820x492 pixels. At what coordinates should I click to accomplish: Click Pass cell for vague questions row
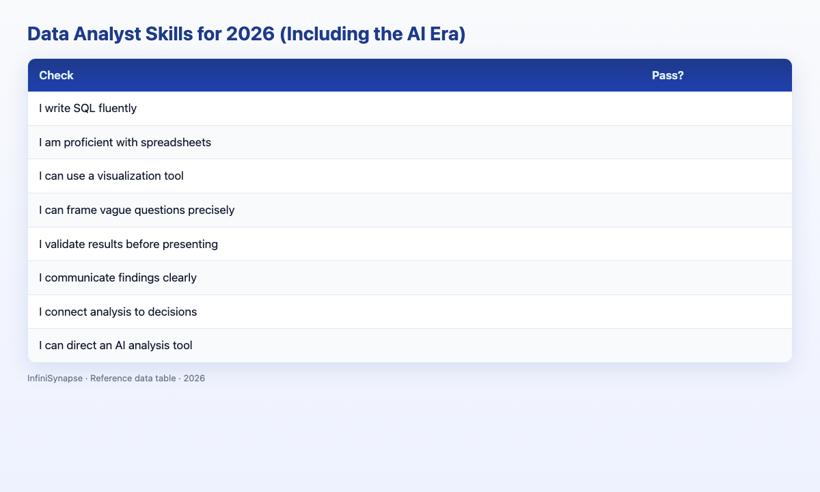[x=716, y=210]
